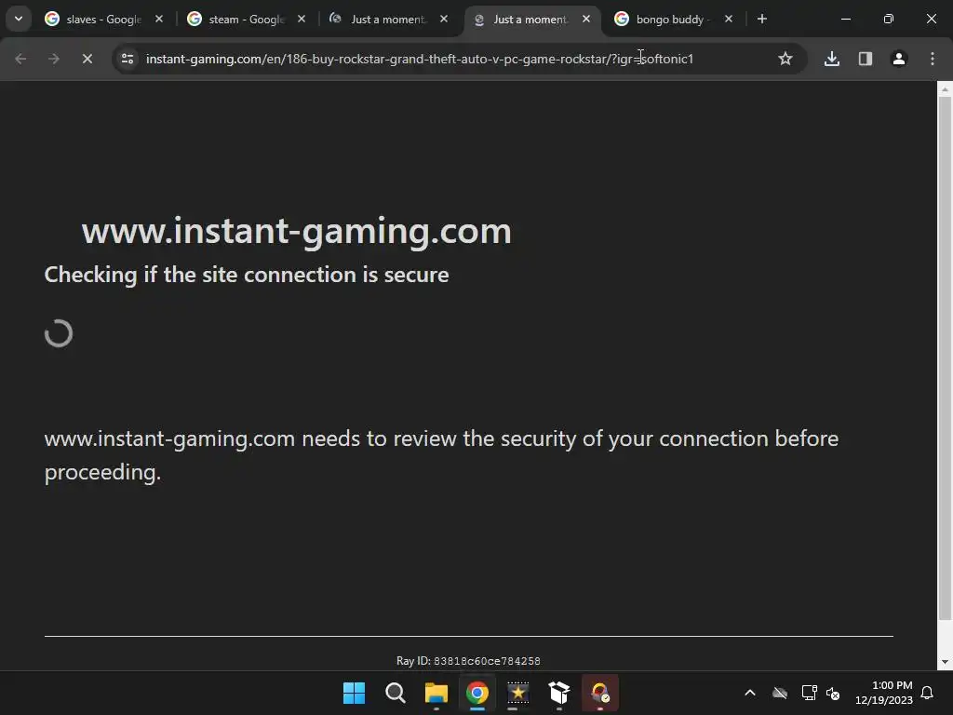Click the Google Chrome taskbar icon
Image resolution: width=953 pixels, height=715 pixels.
477,693
